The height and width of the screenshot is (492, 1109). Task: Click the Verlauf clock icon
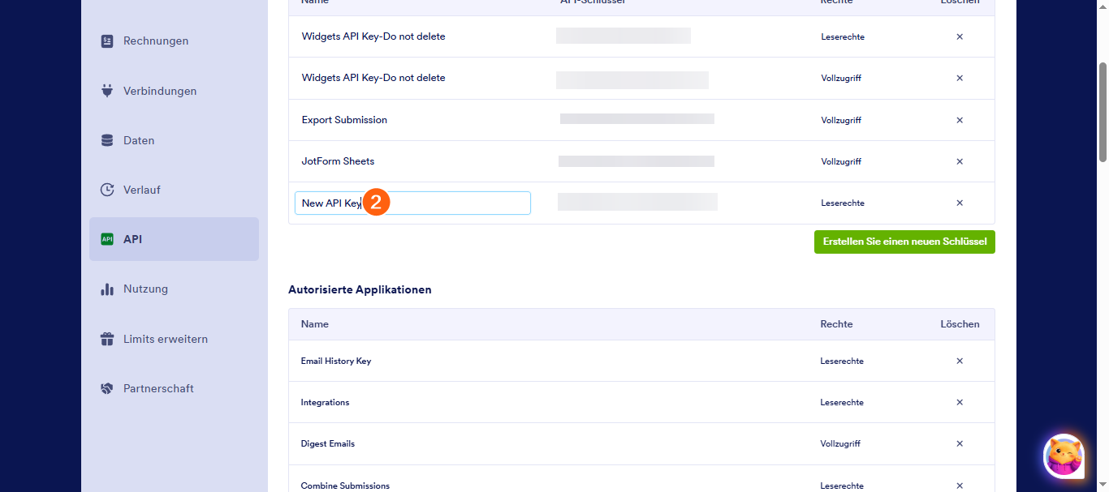tap(107, 190)
